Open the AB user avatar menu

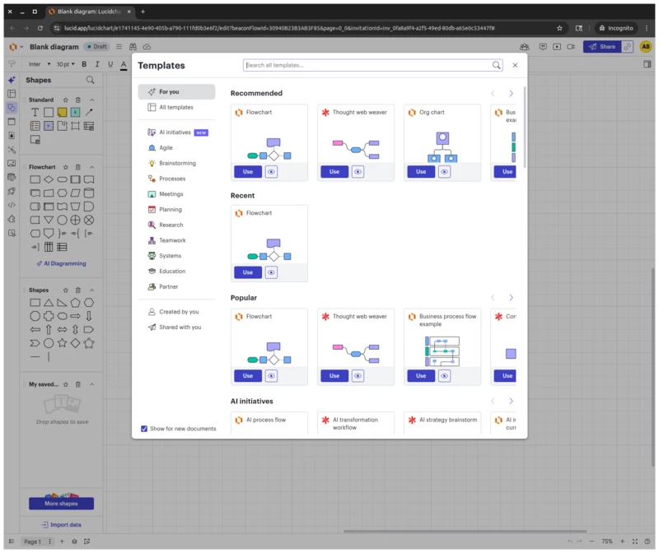click(x=646, y=47)
